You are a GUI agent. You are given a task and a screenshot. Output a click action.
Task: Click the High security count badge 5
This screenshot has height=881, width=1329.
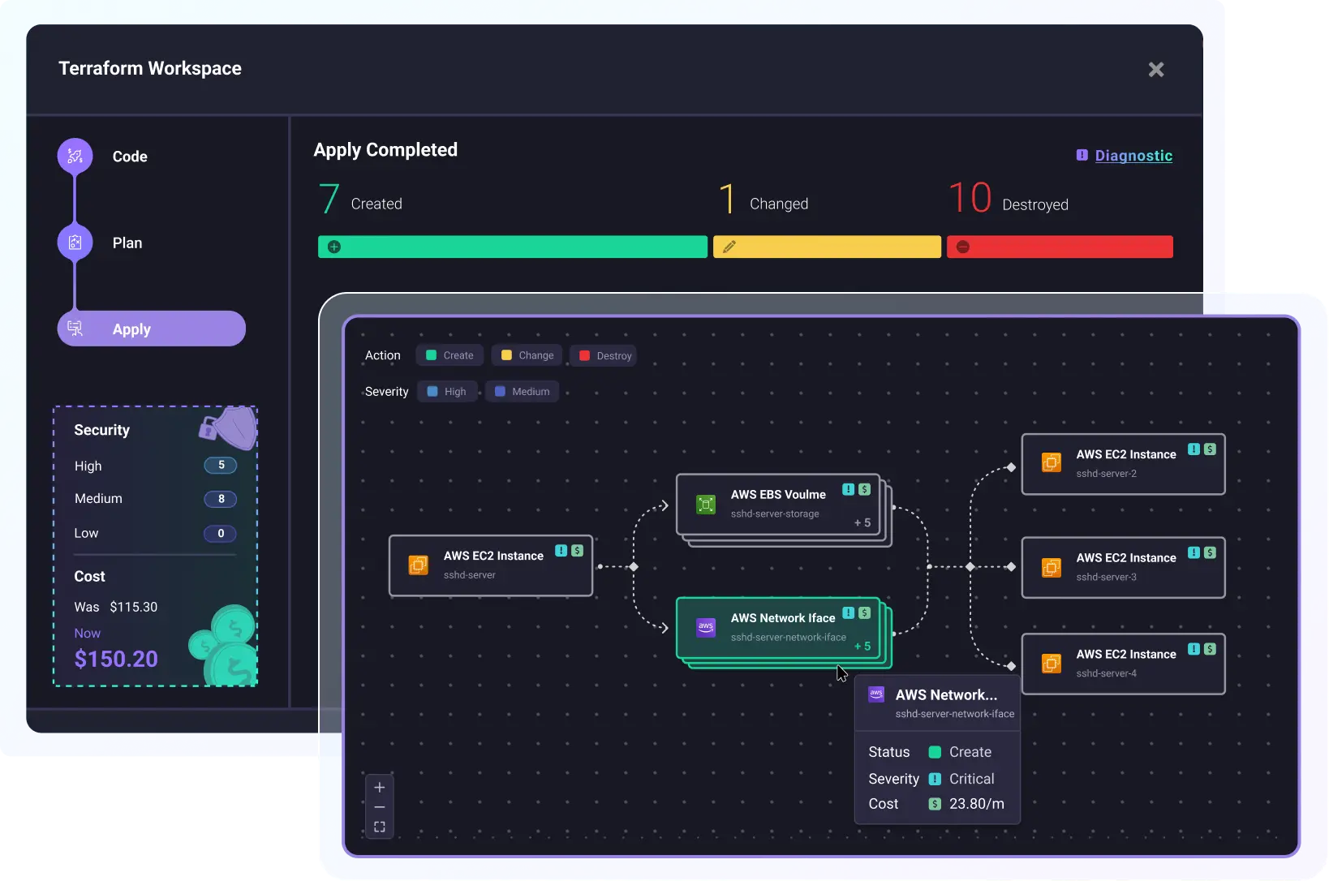[221, 465]
